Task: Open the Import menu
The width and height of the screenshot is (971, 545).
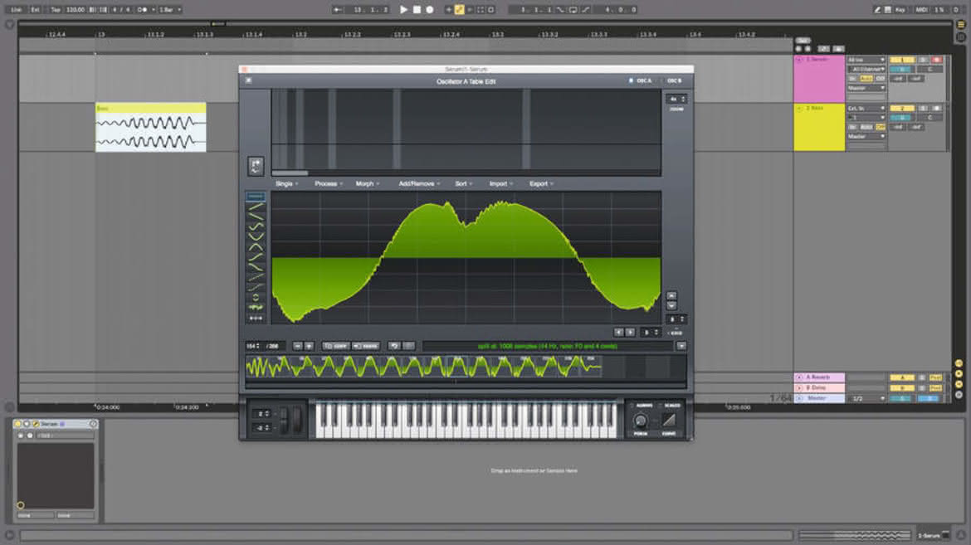Action: point(501,184)
